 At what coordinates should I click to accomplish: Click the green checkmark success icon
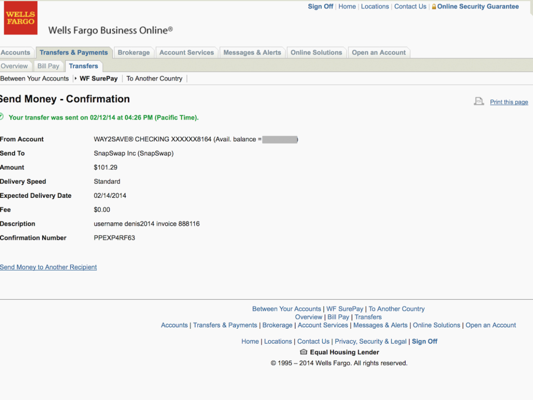[1, 117]
